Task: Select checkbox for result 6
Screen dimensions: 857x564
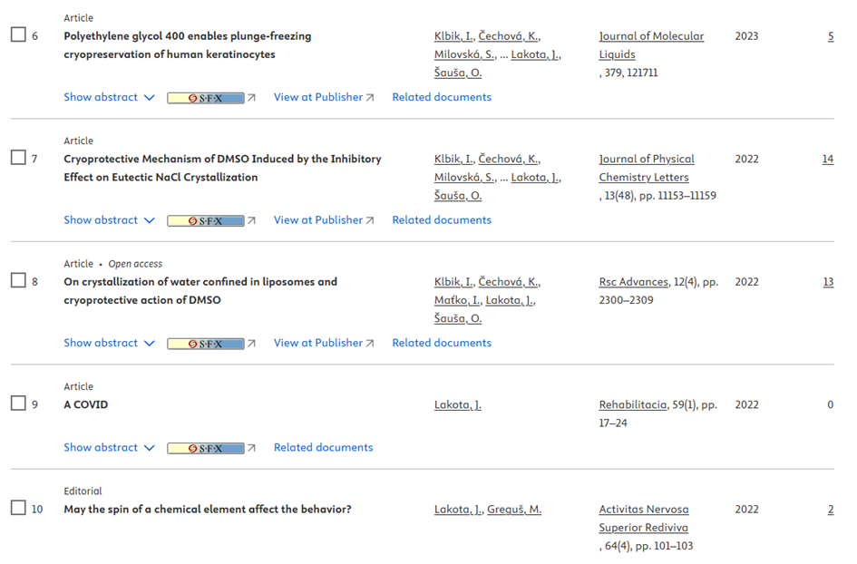Action: coord(18,35)
